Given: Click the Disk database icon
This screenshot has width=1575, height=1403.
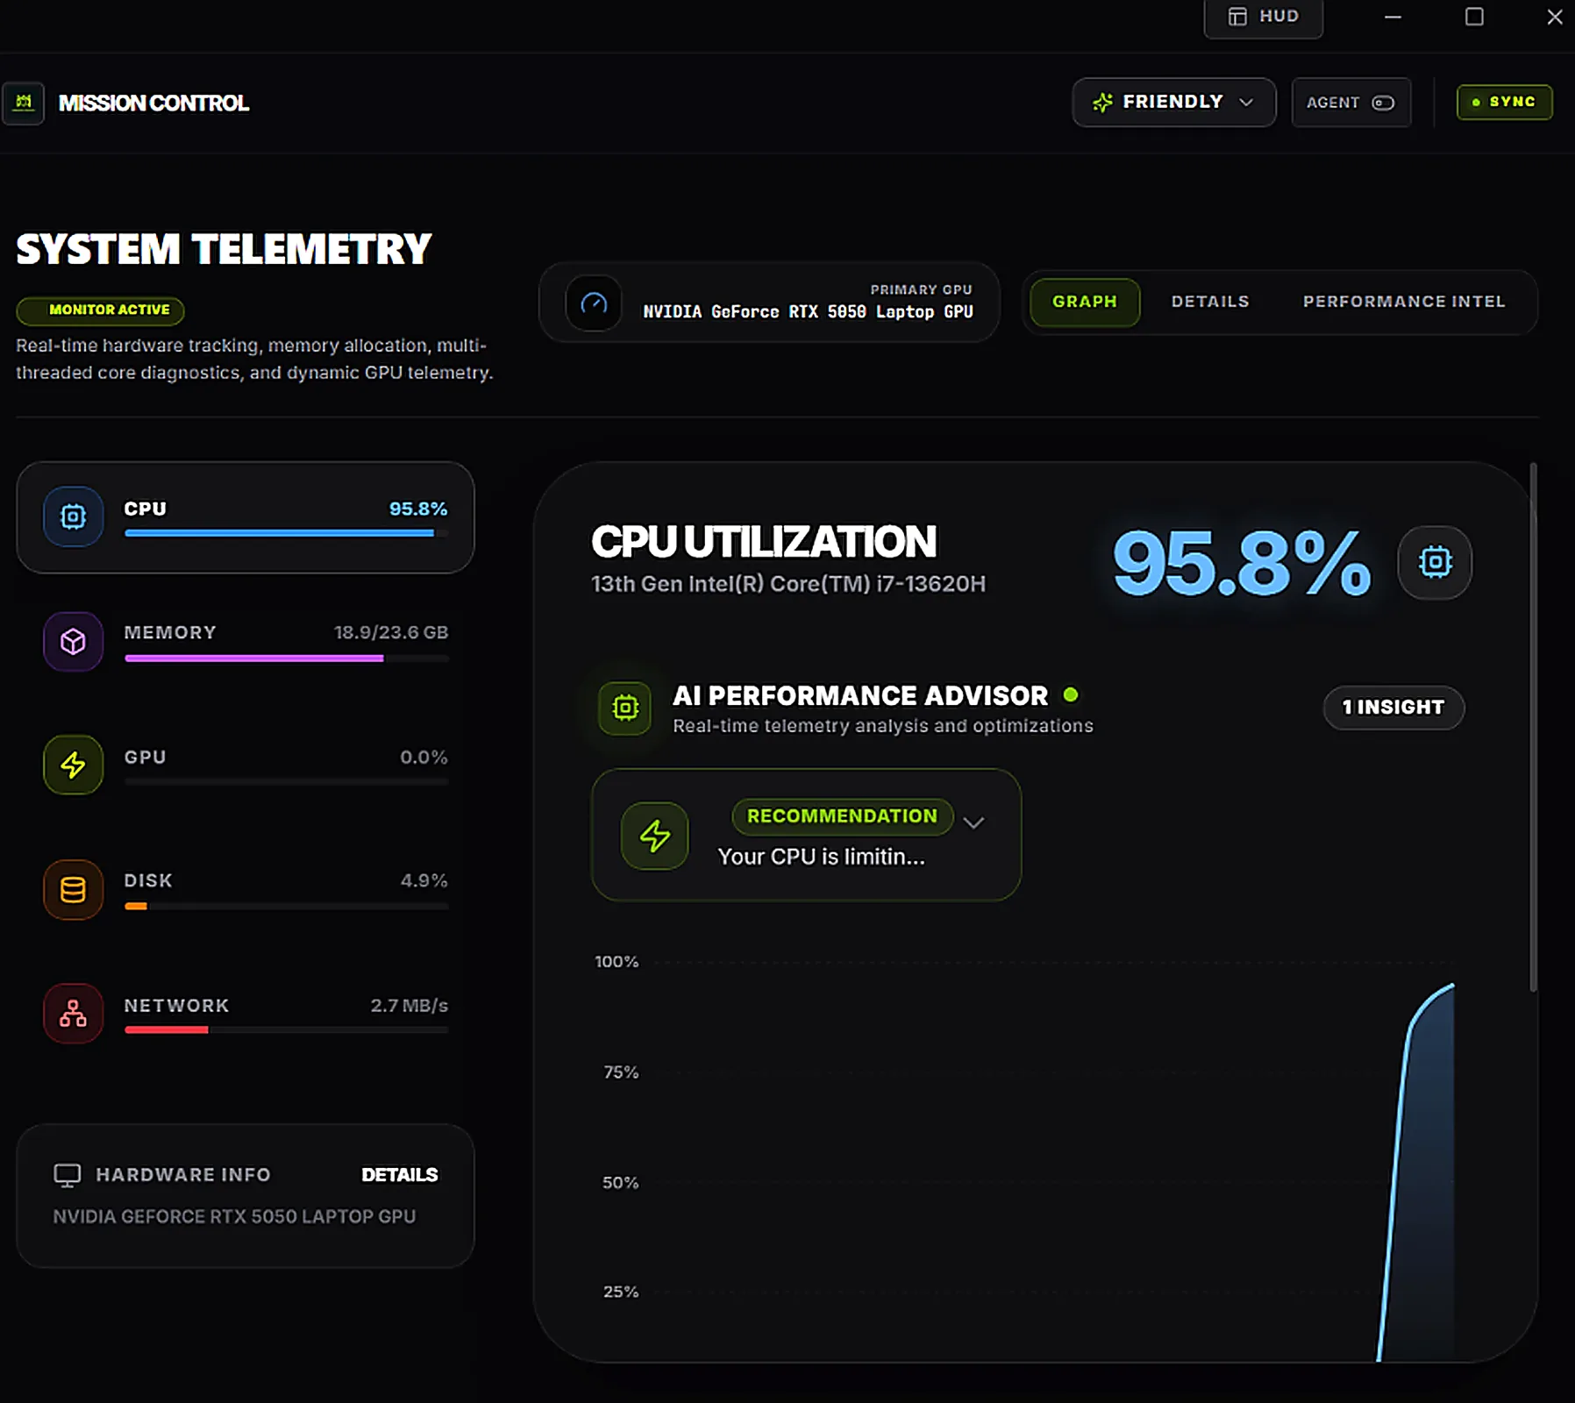Looking at the screenshot, I should coord(74,889).
